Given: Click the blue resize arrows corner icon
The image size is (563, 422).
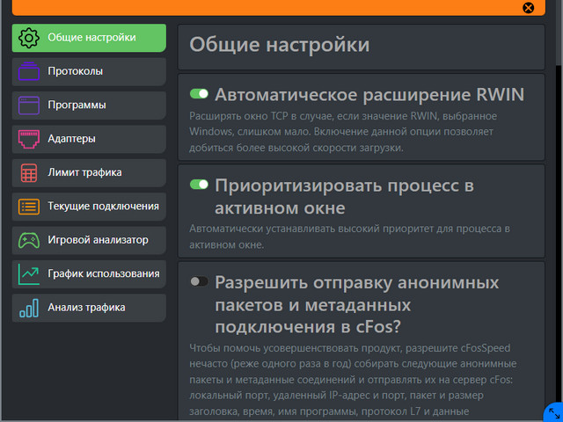Looking at the screenshot, I should tap(553, 412).
